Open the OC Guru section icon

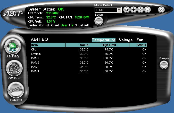click(14, 68)
